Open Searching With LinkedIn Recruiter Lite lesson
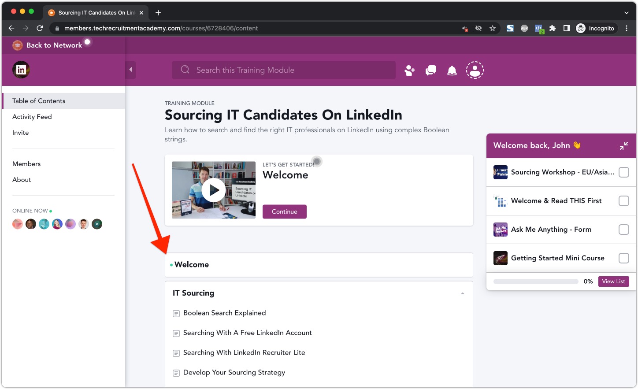This screenshot has width=638, height=389. point(244,353)
